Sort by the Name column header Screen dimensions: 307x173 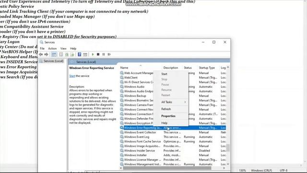124,68
